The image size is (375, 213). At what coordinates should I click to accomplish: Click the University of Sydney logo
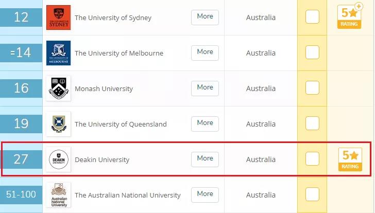(58, 17)
